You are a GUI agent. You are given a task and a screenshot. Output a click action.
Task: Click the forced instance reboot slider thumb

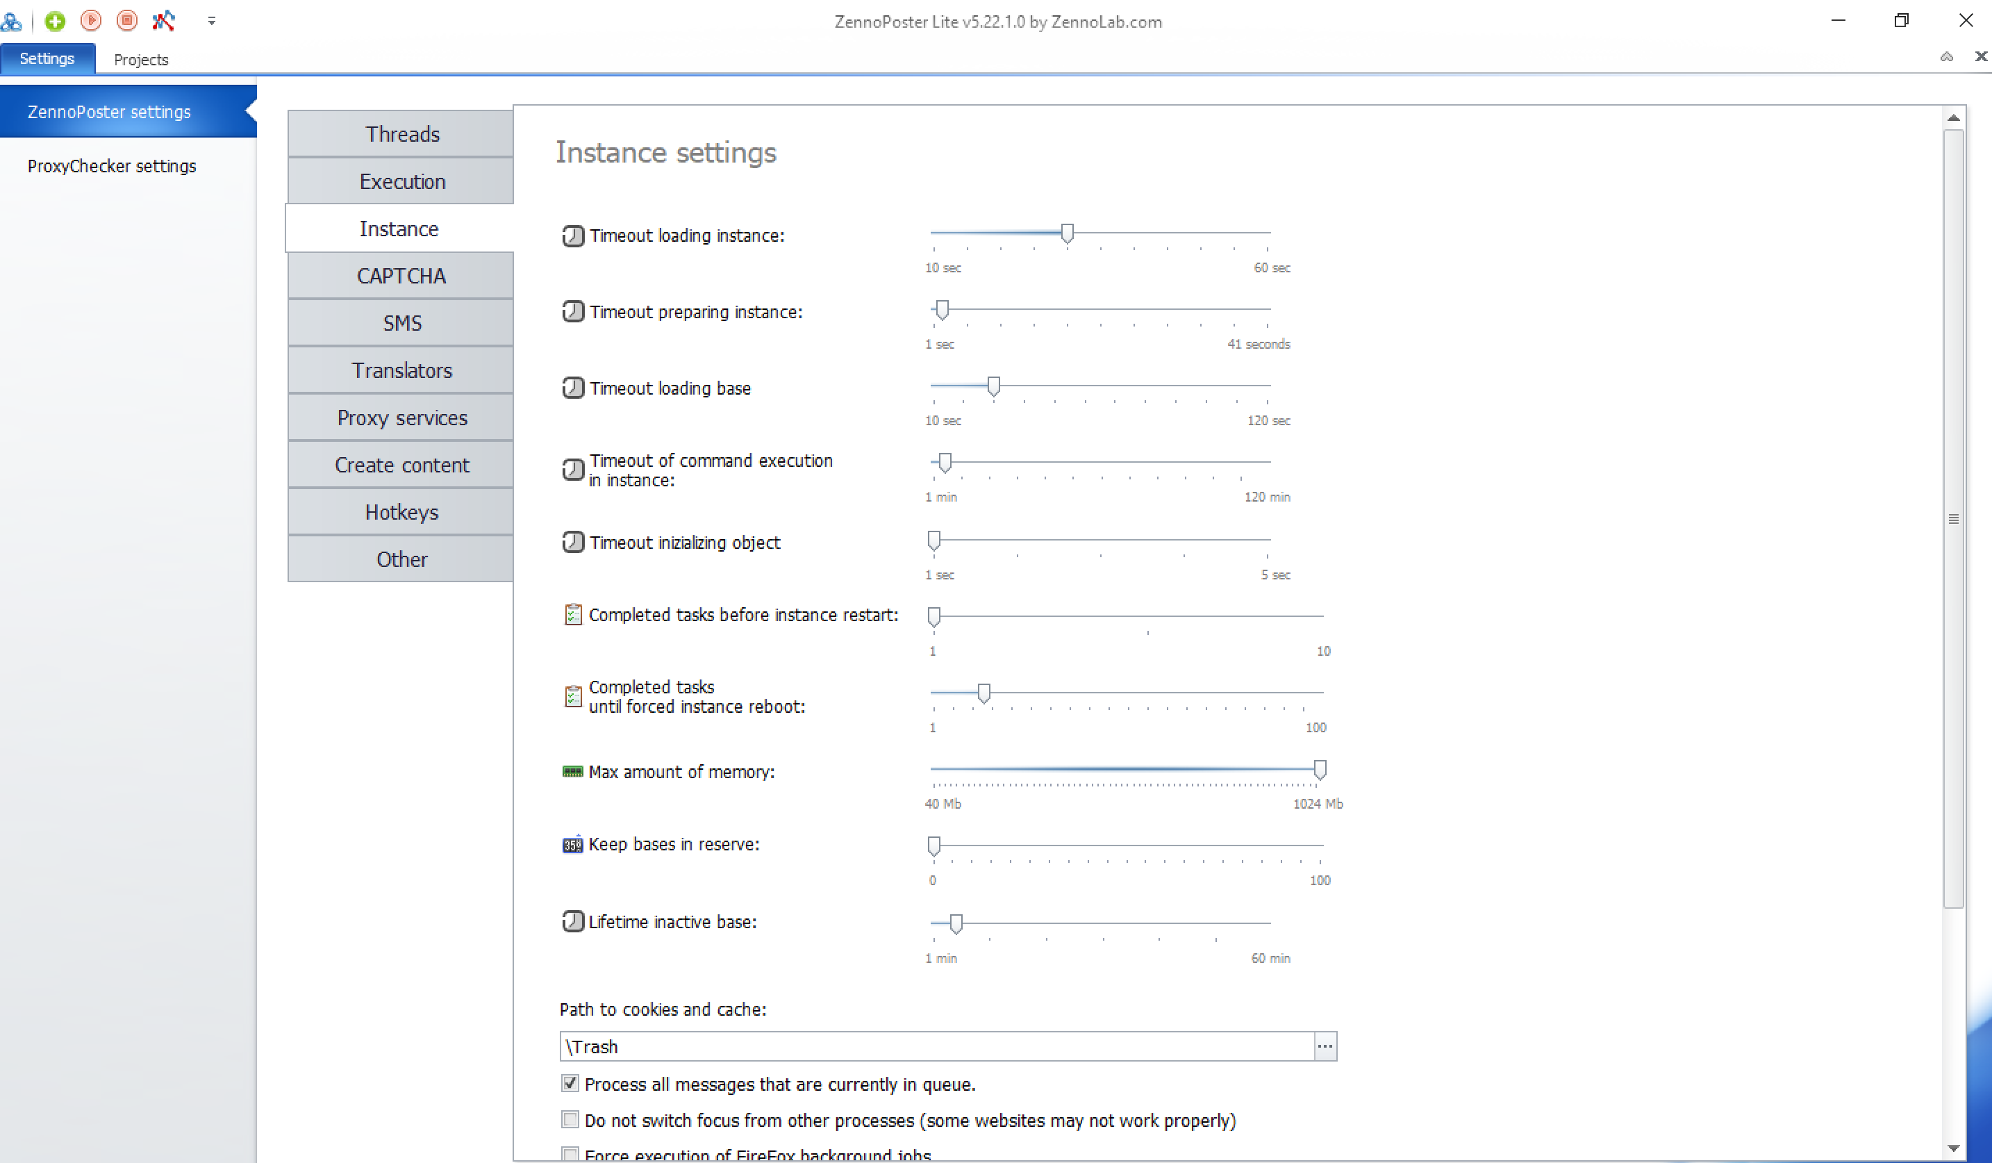[x=984, y=693]
